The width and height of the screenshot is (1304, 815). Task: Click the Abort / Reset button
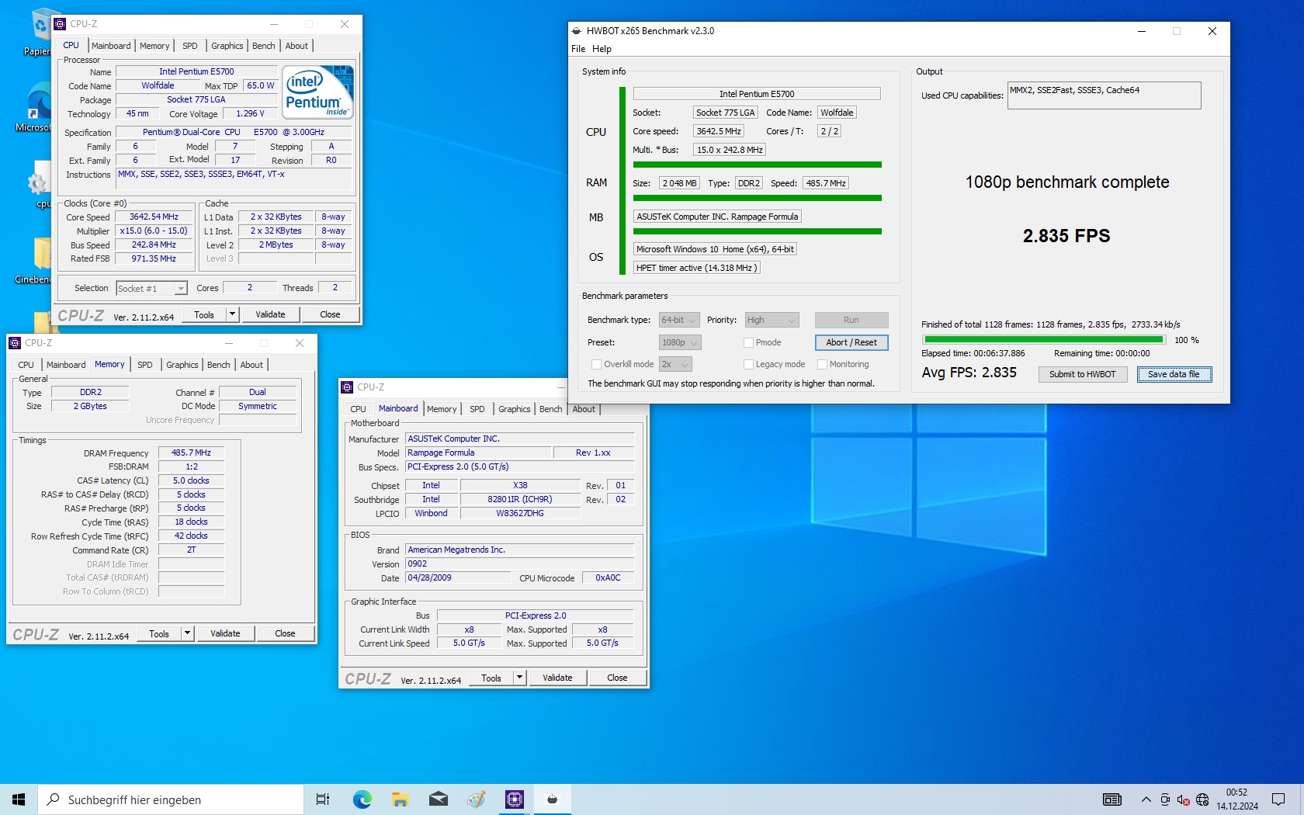click(x=851, y=342)
